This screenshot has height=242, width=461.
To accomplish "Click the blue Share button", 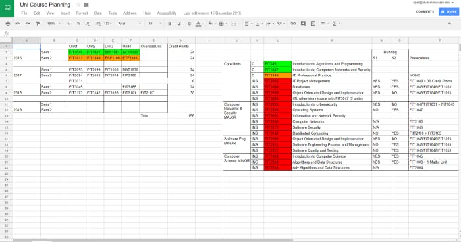I will point(448,11).
